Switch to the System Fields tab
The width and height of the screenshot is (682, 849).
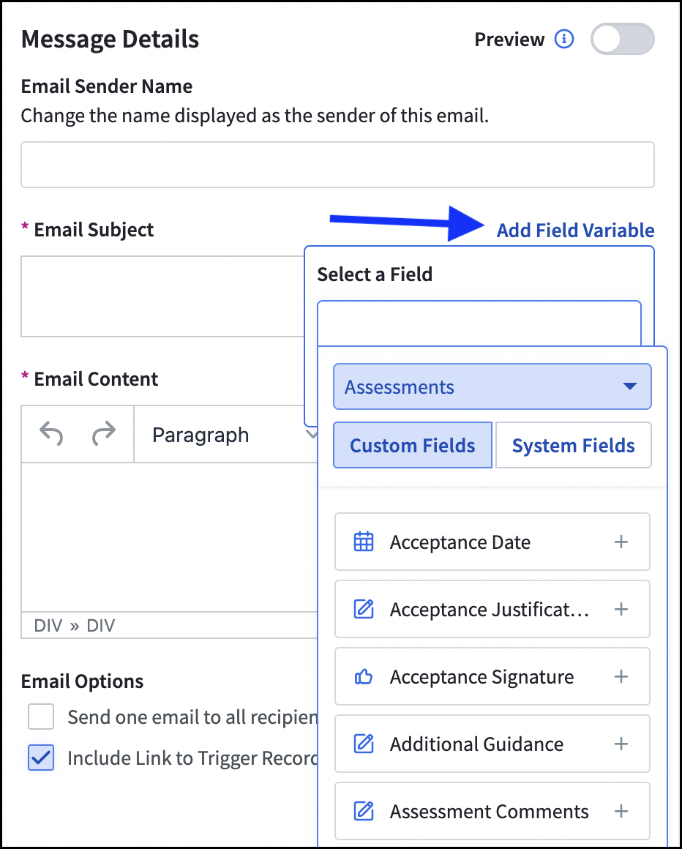(x=573, y=445)
